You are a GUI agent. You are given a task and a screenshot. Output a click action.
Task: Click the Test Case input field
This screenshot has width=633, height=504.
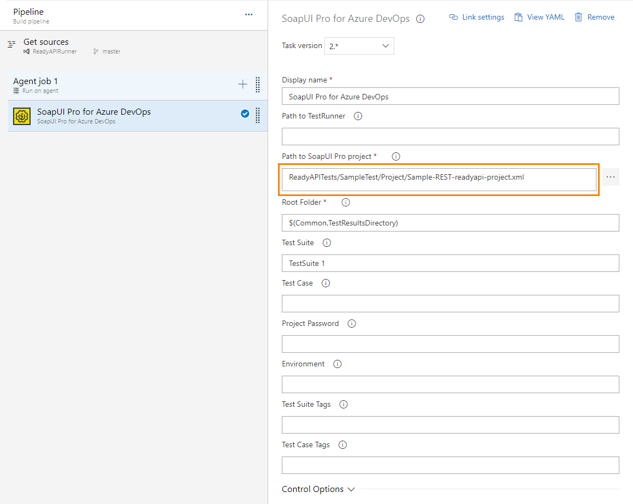tap(451, 304)
